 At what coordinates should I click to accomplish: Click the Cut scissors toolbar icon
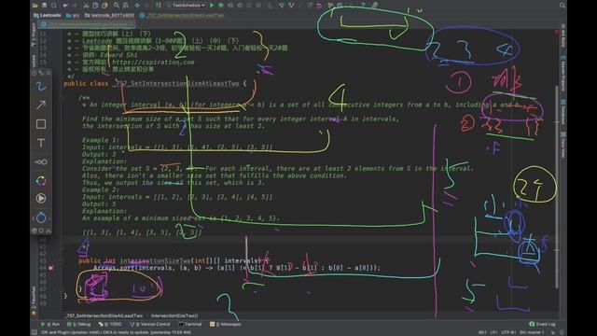click(x=86, y=6)
